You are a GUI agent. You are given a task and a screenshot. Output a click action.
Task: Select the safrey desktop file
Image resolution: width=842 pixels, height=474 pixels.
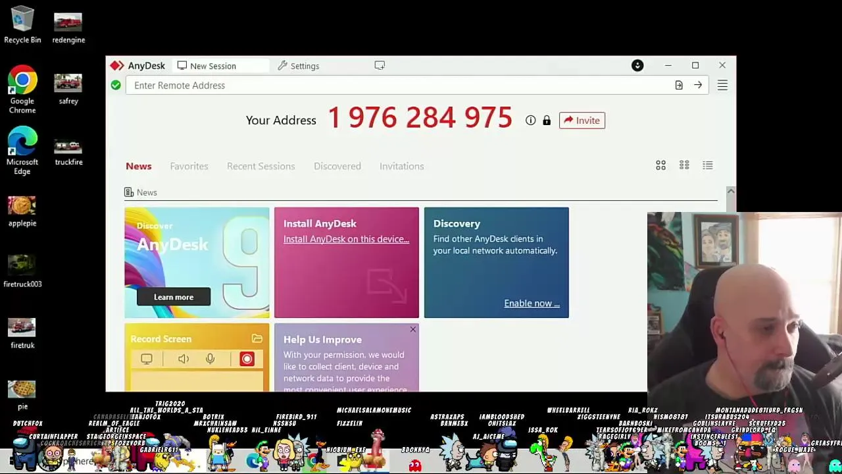click(68, 89)
